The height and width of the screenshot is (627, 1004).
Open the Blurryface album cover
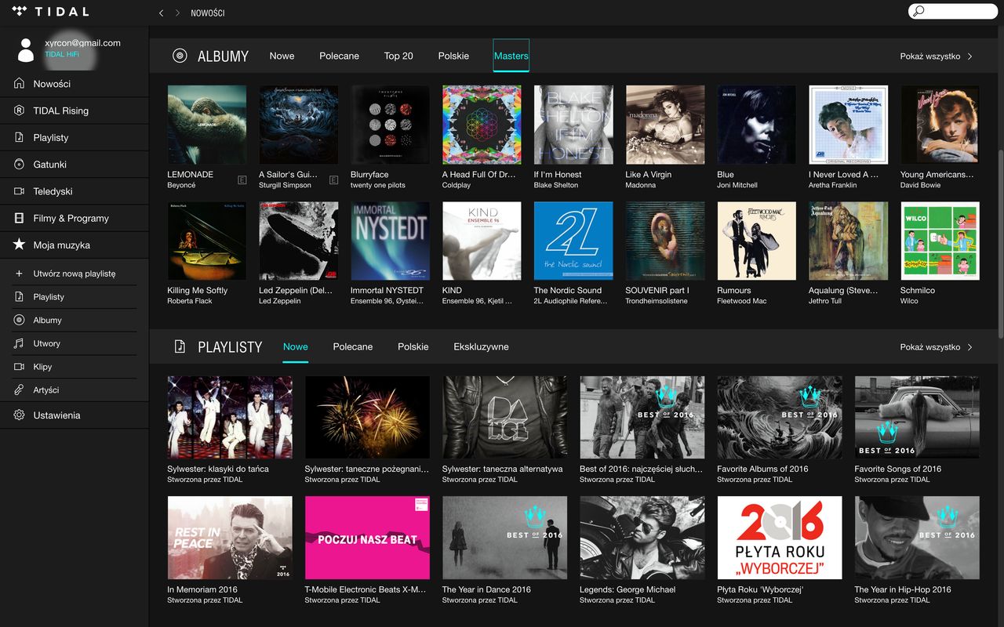click(x=390, y=125)
